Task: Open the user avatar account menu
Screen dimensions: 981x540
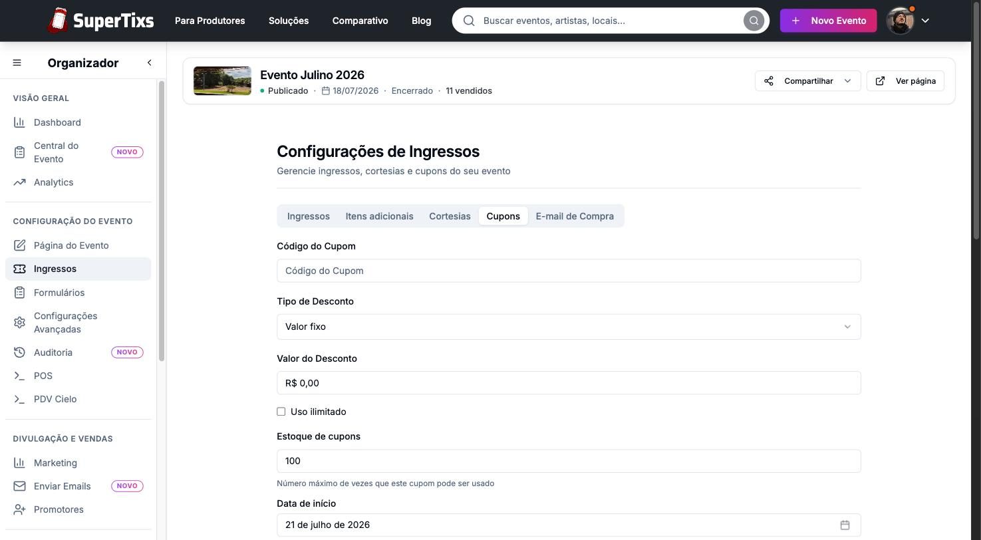Action: click(908, 21)
